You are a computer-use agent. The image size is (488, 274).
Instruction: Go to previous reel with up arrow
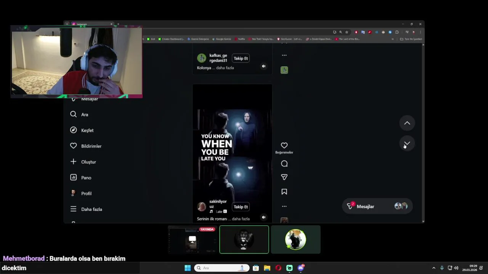[x=407, y=123]
